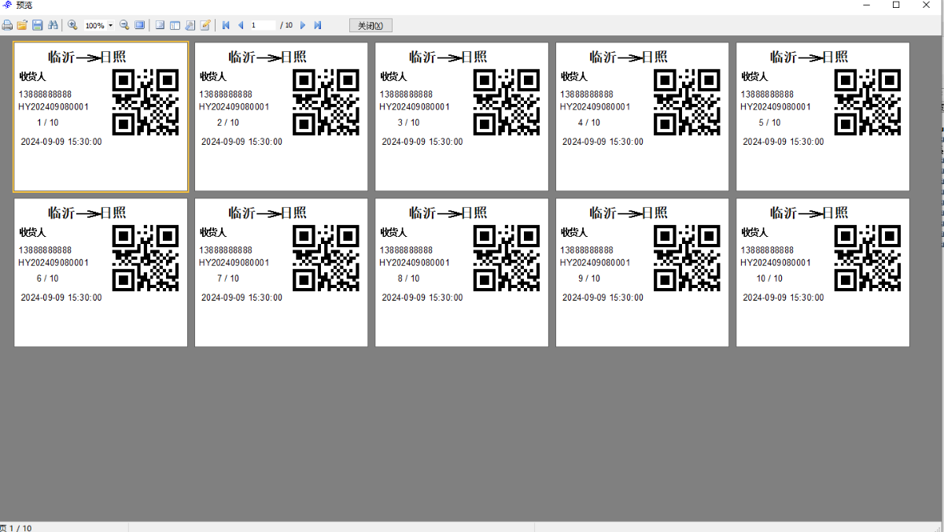This screenshot has width=944, height=532.
Task: Click timestamp 2024-09-09 15:30:00 on label 2 / 10
Action: point(242,142)
